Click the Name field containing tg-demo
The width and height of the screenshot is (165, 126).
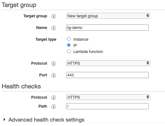tap(107, 28)
